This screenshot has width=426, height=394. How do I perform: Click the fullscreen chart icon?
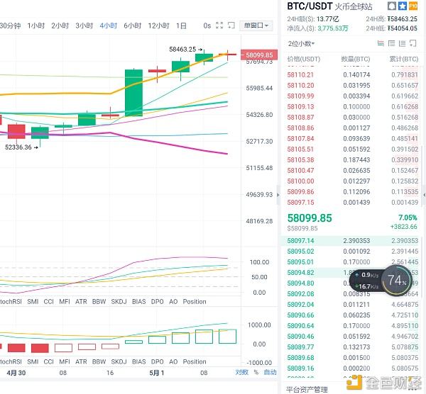pyautogui.click(x=219, y=26)
